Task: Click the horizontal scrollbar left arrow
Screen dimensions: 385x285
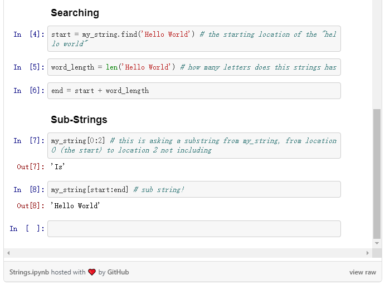Action: (8, 253)
